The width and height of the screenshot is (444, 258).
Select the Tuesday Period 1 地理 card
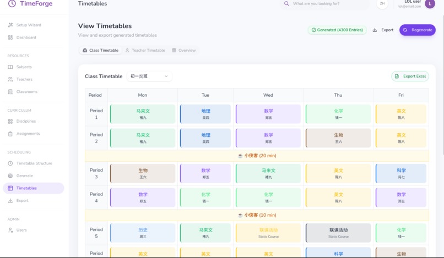tap(205, 114)
